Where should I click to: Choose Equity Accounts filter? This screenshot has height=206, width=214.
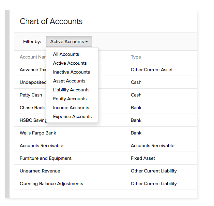click(70, 99)
